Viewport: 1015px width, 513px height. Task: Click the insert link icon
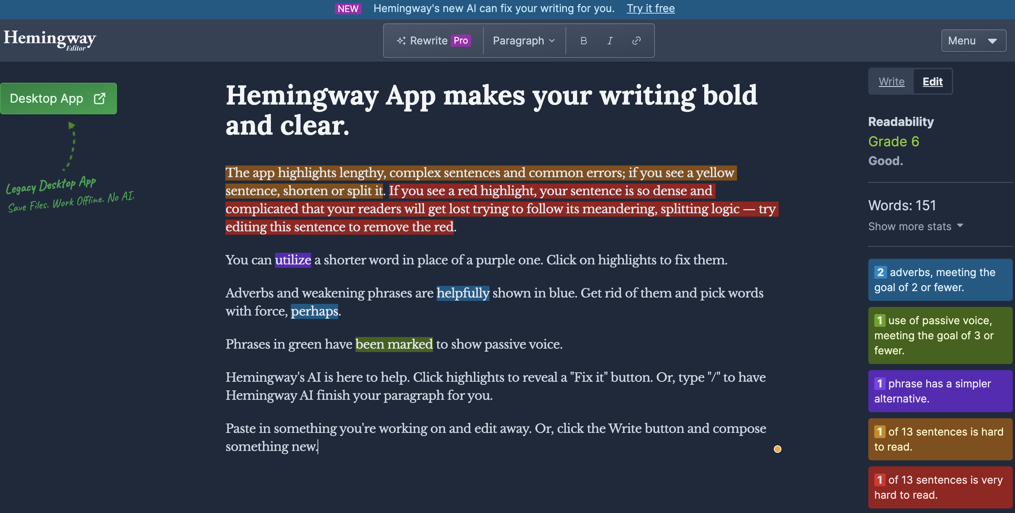point(636,41)
